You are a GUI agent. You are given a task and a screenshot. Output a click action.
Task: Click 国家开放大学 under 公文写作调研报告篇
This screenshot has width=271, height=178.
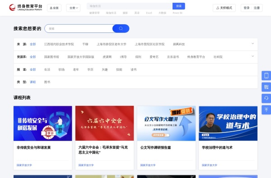point(148,165)
